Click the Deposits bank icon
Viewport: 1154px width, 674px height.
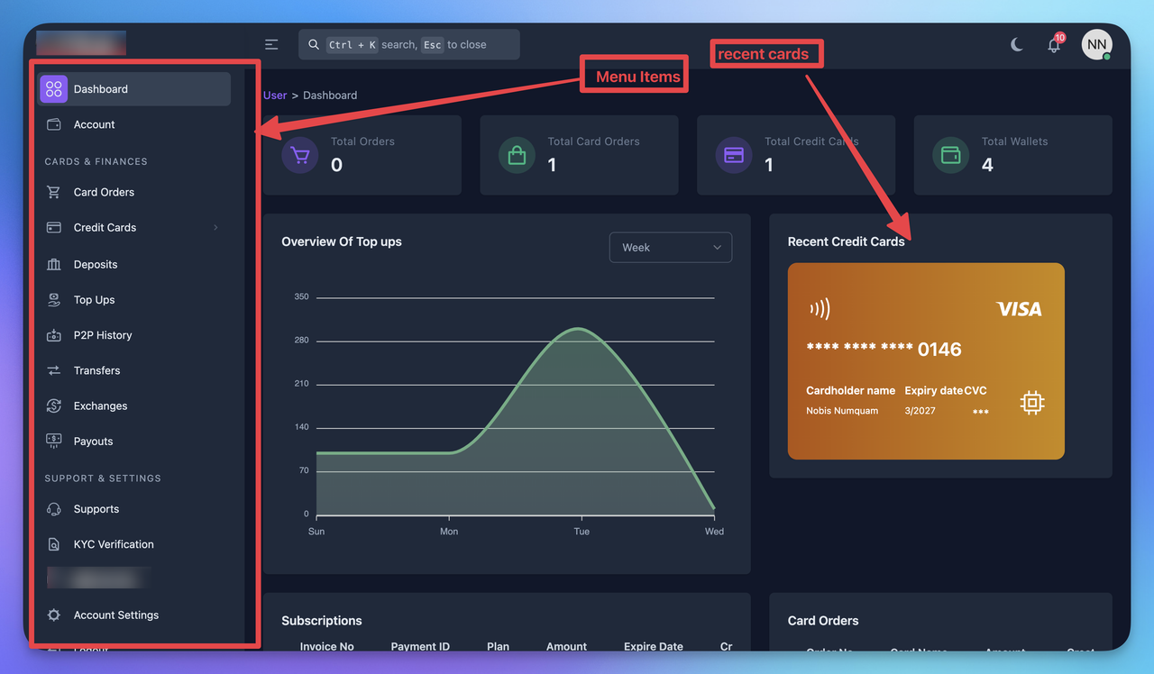pyautogui.click(x=54, y=264)
